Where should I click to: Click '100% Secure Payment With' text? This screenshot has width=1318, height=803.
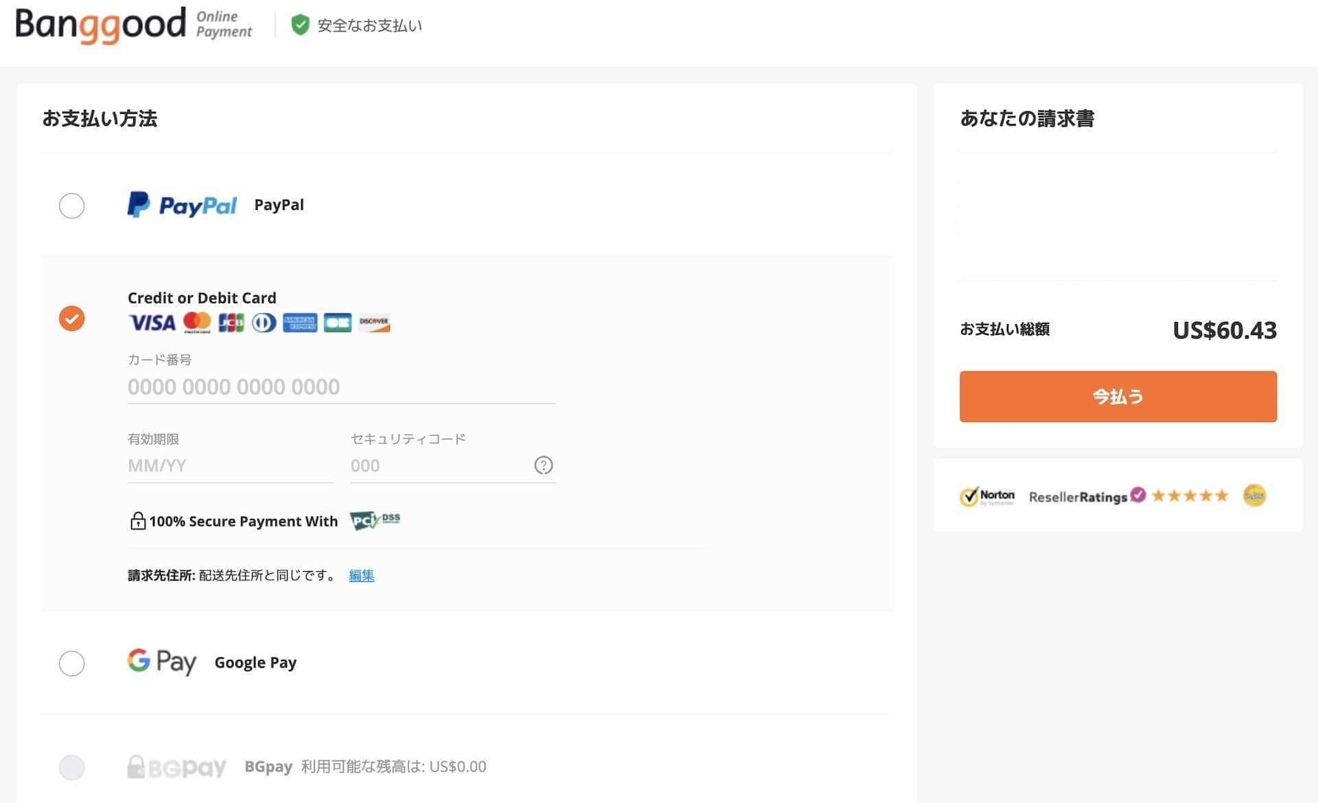coord(244,522)
